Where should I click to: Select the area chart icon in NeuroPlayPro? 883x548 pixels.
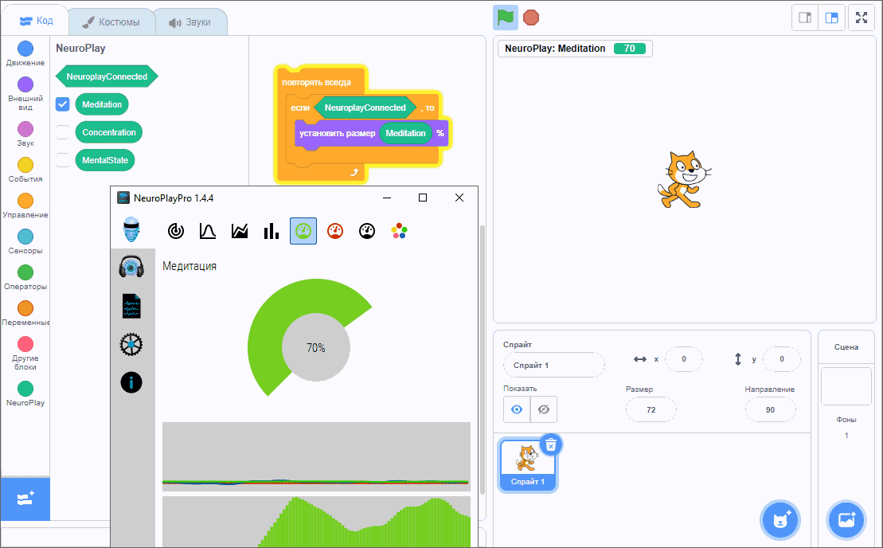(240, 231)
